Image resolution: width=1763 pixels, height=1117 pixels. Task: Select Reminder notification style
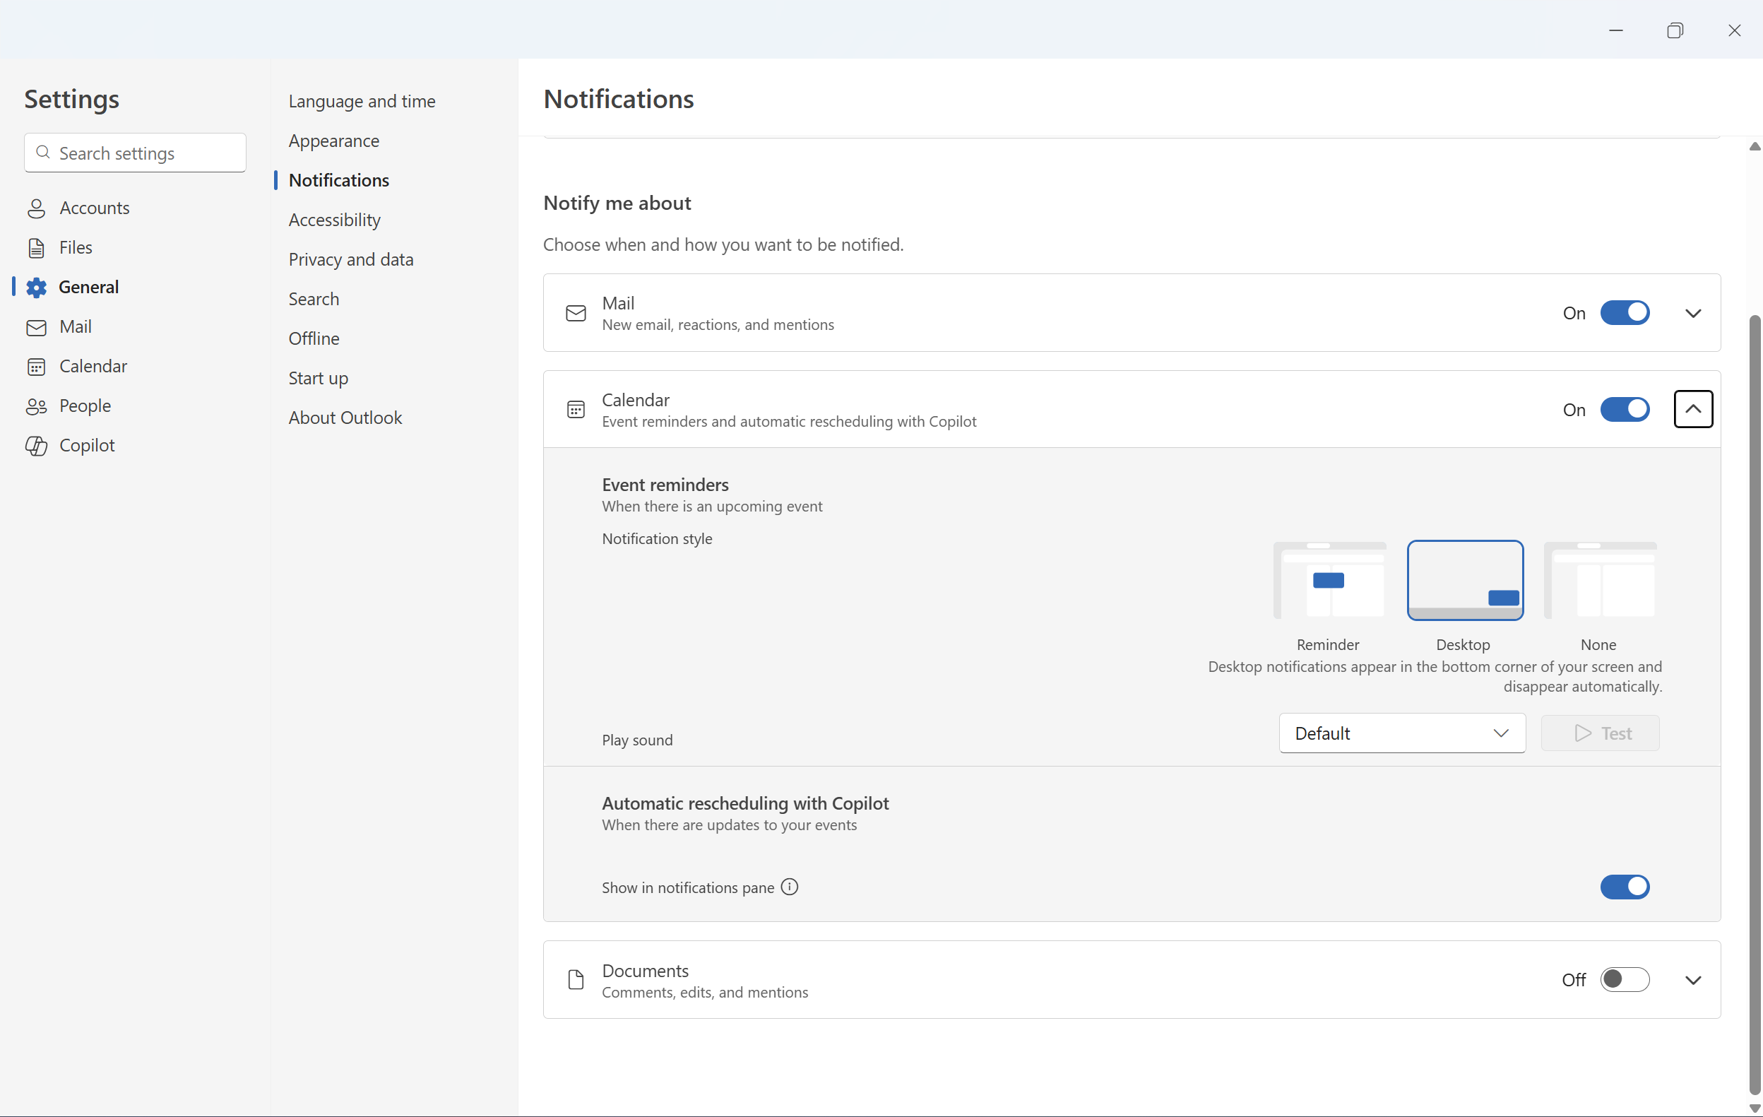1329,581
